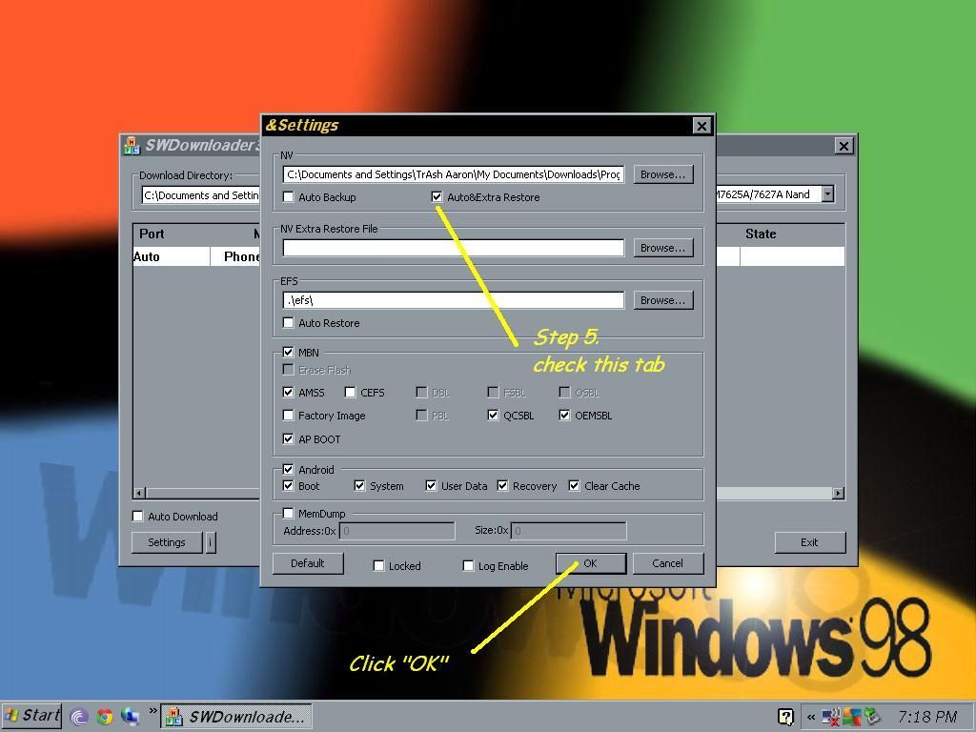
Task: Click the Port column header
Action: tap(152, 234)
